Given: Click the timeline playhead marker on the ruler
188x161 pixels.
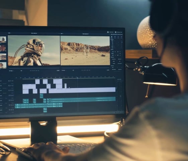Looking at the screenshot, I should [x=78, y=78].
